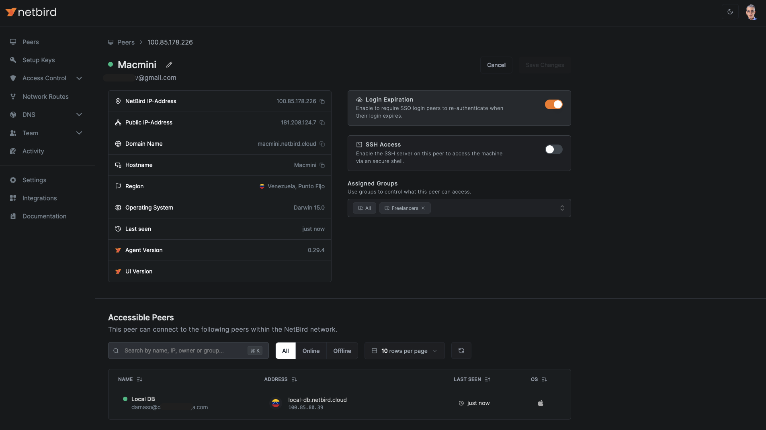The height and width of the screenshot is (430, 766).
Task: Open Network Routes section
Action: click(x=45, y=96)
